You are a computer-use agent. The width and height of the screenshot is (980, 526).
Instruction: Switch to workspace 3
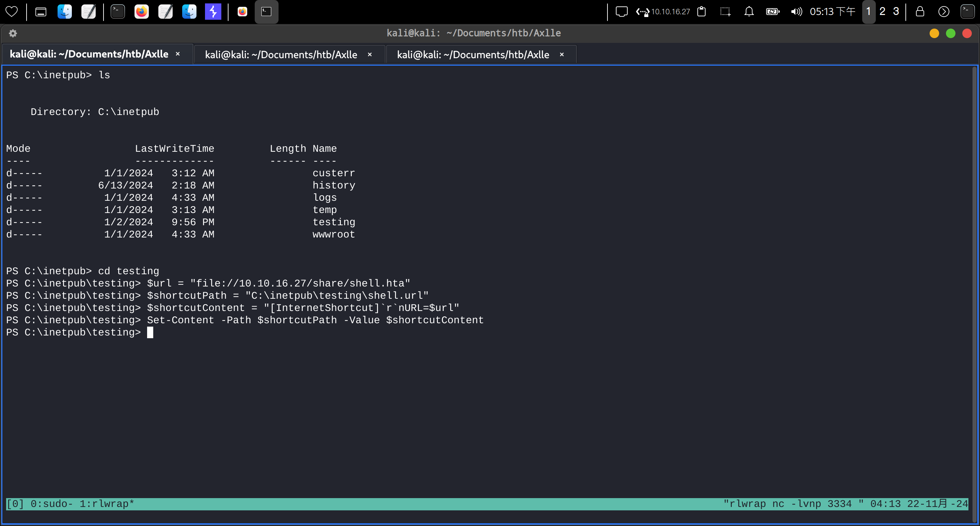pyautogui.click(x=896, y=12)
